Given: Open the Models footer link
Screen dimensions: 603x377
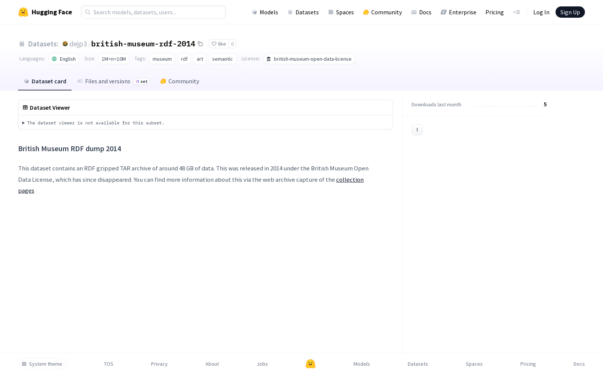Looking at the screenshot, I should point(362,364).
